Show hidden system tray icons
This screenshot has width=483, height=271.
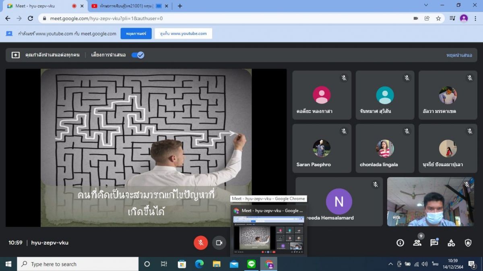click(390, 264)
